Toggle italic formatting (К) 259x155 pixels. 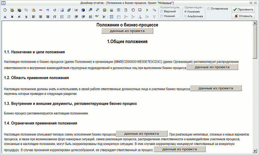19,17
